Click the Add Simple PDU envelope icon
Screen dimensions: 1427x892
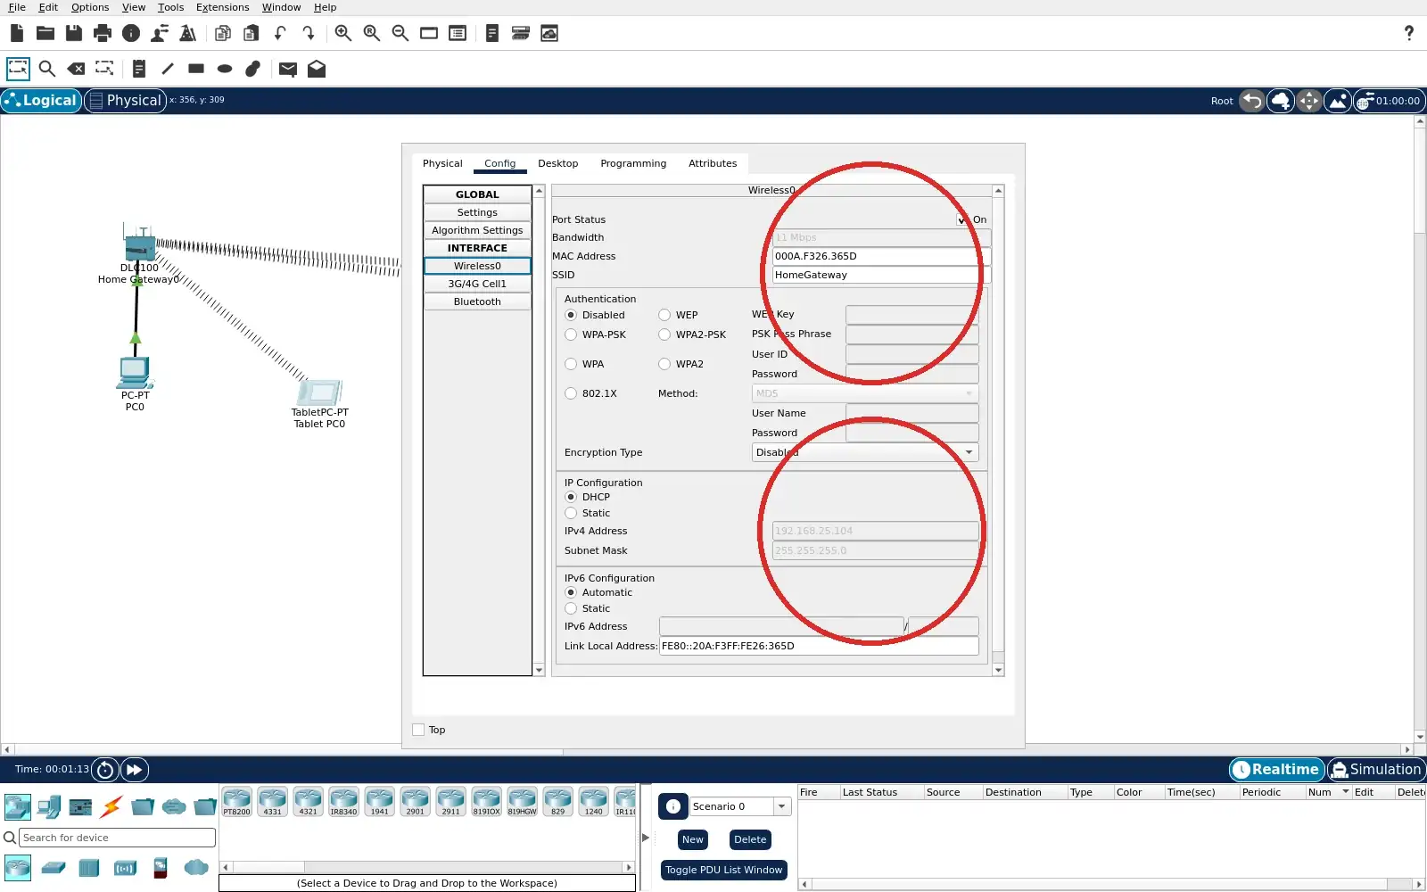point(288,69)
